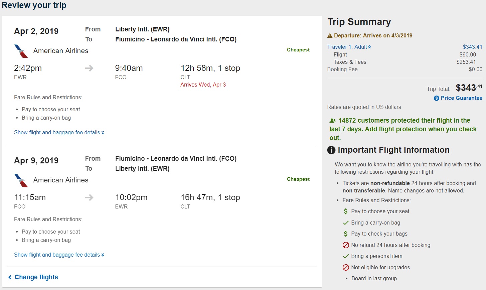Open the Price Guarantee link
This screenshot has width=486, height=290.
click(461, 98)
